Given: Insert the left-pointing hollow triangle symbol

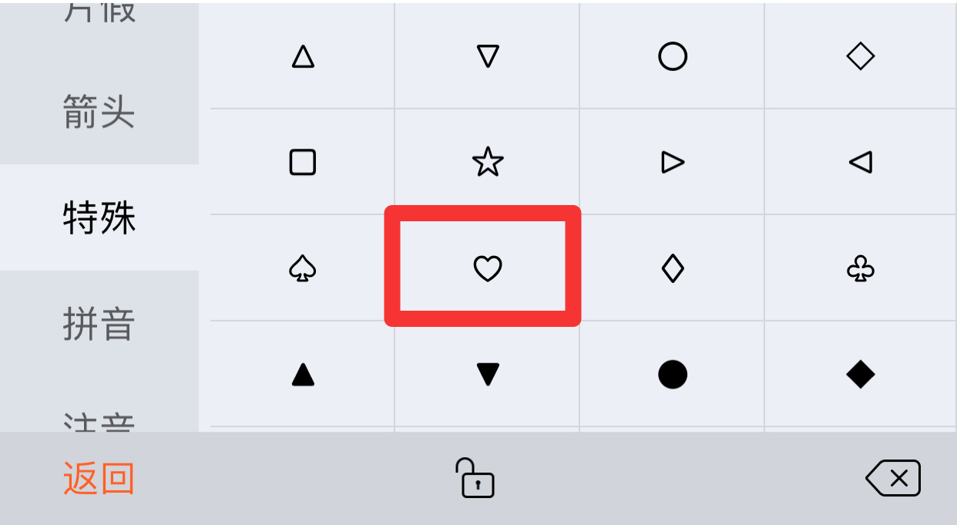Looking at the screenshot, I should tap(860, 162).
